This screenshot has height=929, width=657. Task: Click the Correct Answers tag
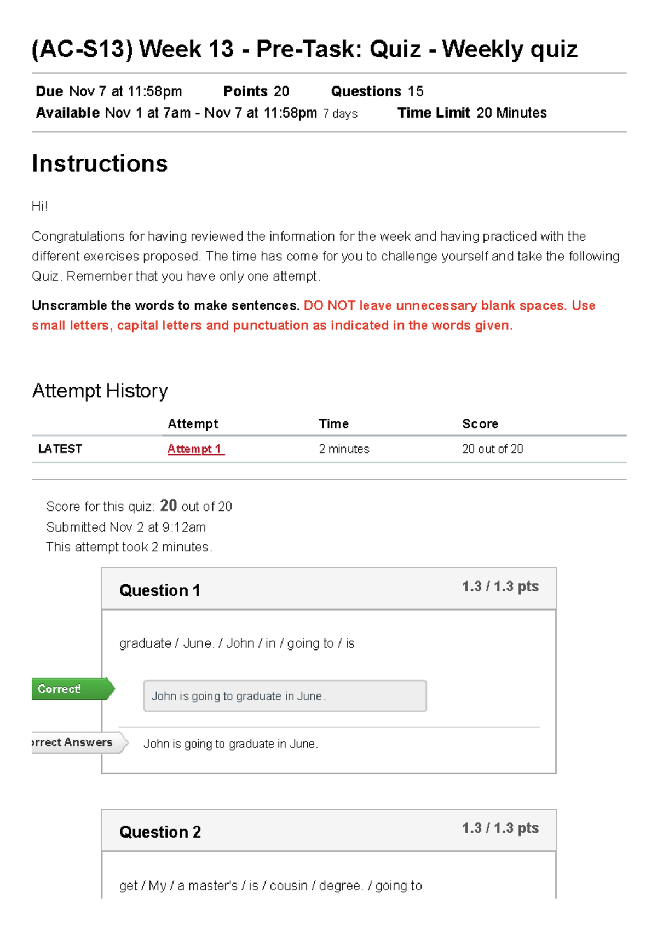(76, 742)
